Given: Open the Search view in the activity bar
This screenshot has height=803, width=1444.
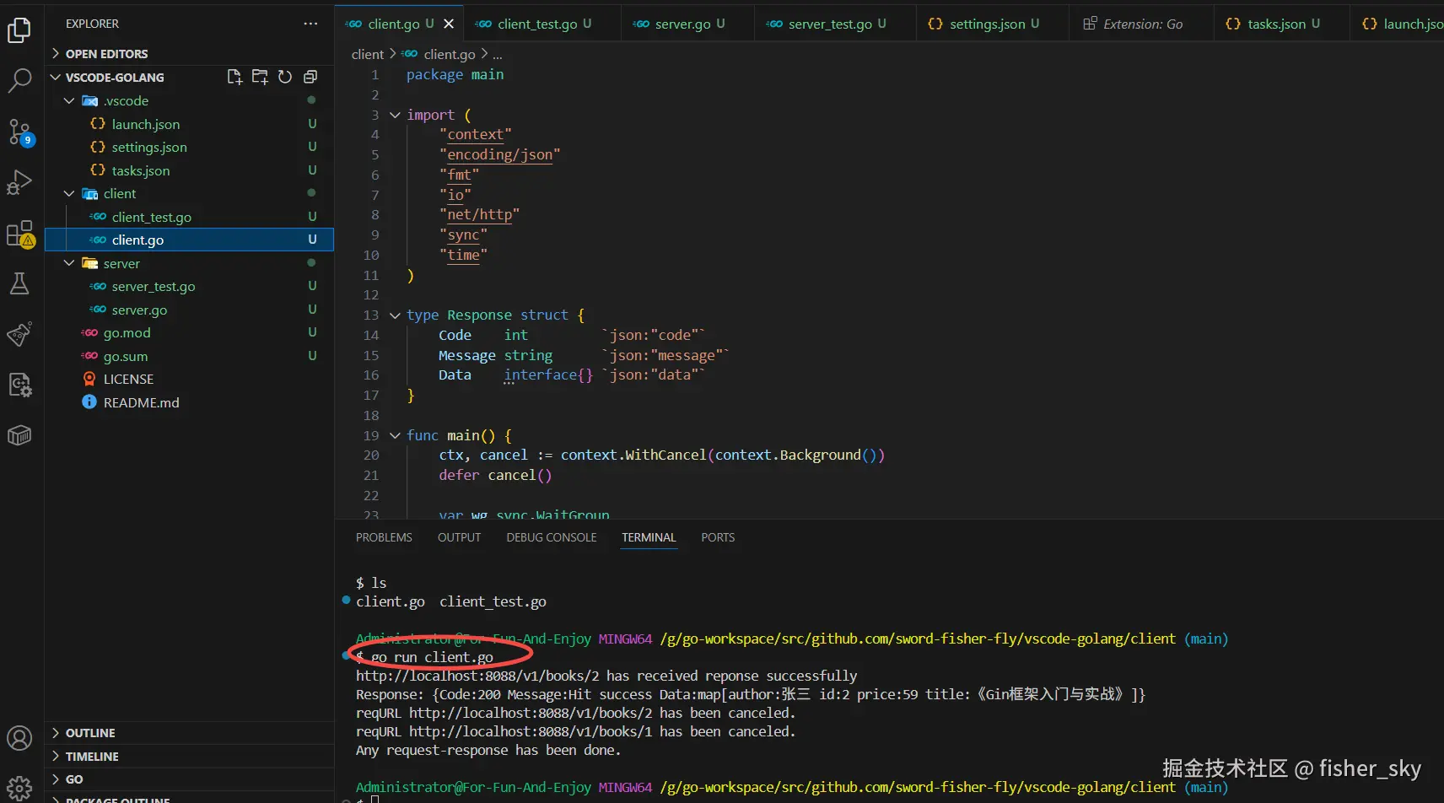Looking at the screenshot, I should [19, 81].
